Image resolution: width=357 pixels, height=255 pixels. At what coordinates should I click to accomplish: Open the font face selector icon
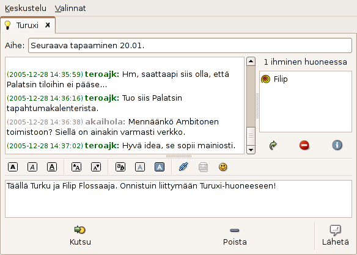(x=120, y=167)
